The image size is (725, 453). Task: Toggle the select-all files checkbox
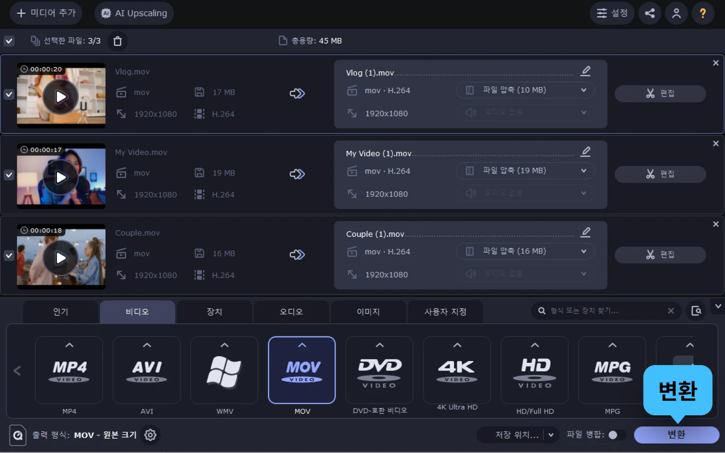click(x=9, y=41)
